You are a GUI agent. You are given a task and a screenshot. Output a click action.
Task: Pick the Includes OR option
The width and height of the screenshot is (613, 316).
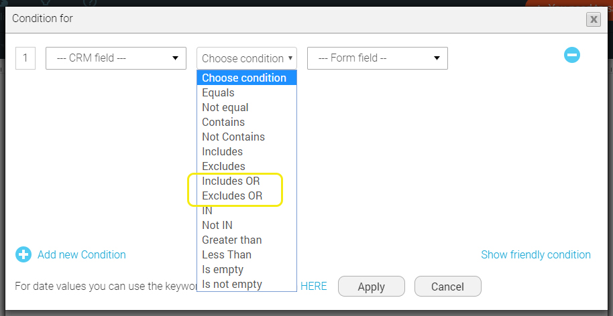click(x=247, y=181)
